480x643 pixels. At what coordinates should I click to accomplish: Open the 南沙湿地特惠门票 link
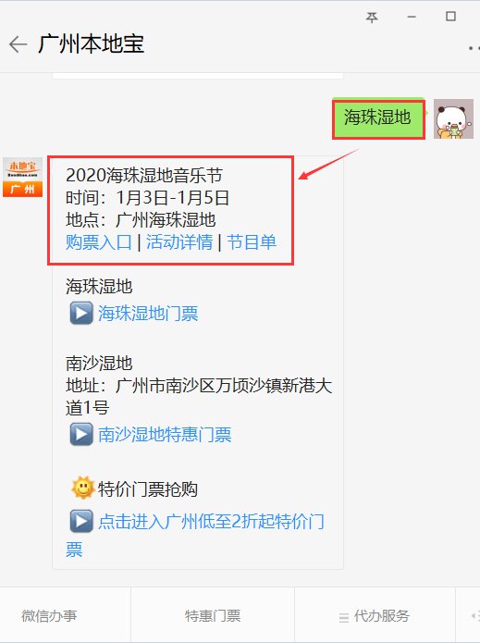click(165, 435)
